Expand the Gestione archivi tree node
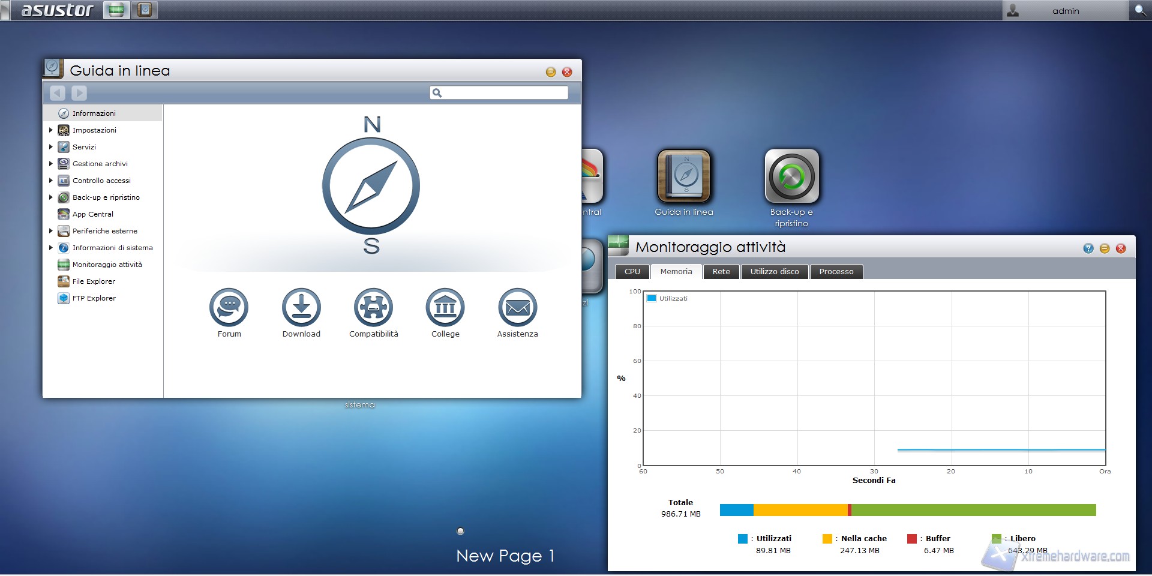 pos(51,164)
